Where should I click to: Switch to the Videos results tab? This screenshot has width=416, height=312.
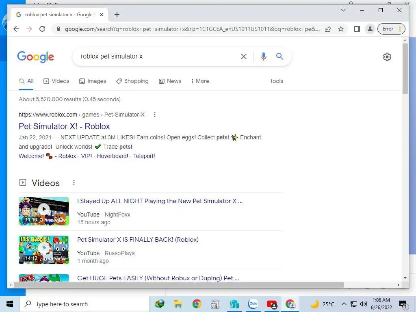click(x=56, y=81)
